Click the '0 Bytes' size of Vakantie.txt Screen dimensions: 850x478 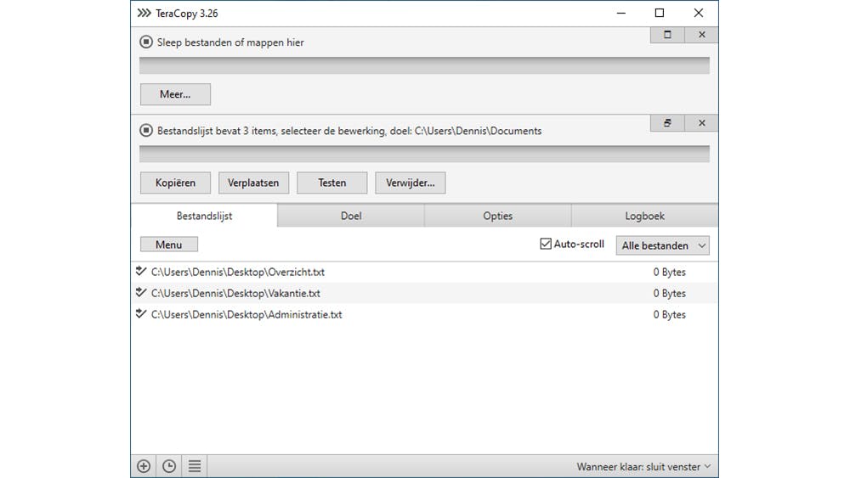pos(669,293)
